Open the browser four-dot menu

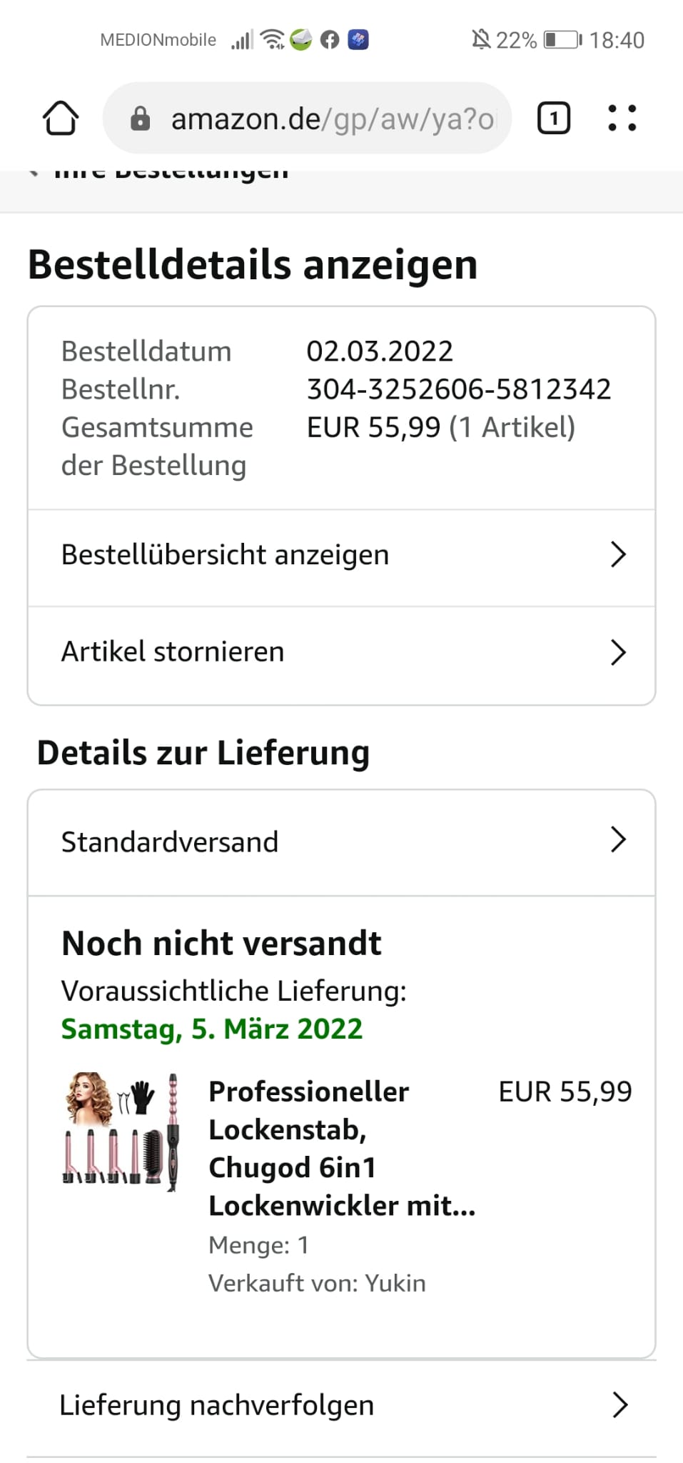point(622,118)
